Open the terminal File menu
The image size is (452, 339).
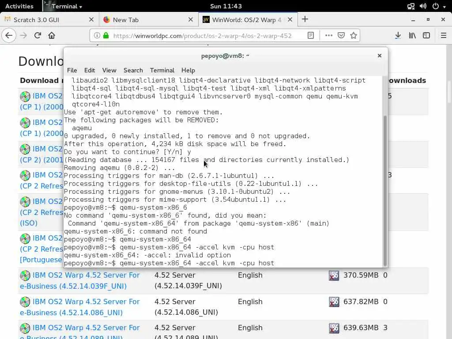(72, 70)
